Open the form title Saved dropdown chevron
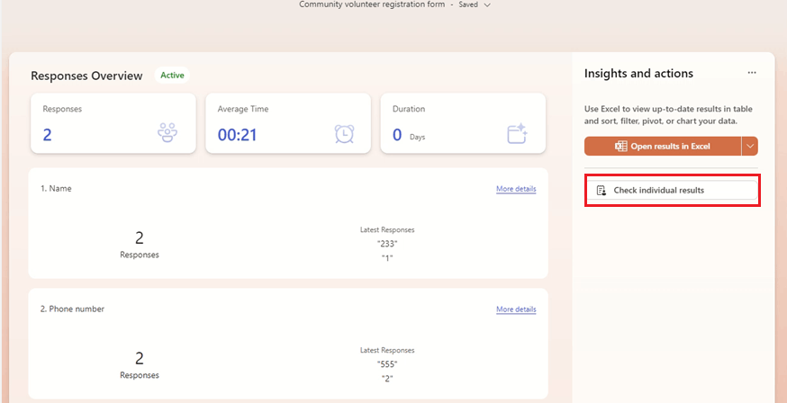Viewport: 787px width, 403px height. 487,5
